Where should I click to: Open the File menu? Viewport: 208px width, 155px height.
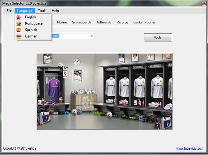(x=9, y=11)
